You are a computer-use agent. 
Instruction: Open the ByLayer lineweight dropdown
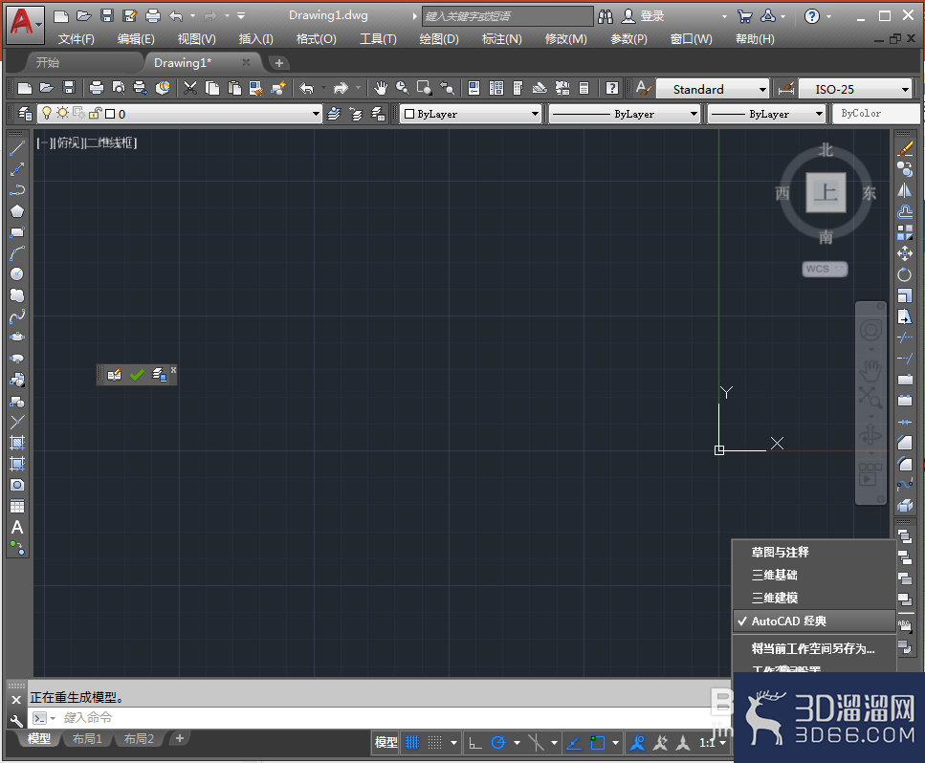click(x=819, y=113)
